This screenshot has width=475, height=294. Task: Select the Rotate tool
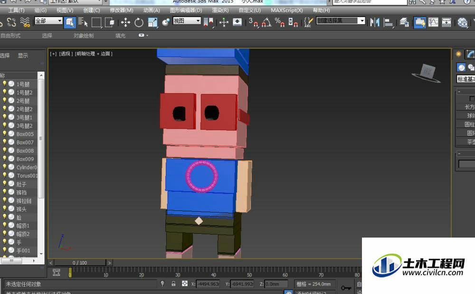[x=139, y=22]
